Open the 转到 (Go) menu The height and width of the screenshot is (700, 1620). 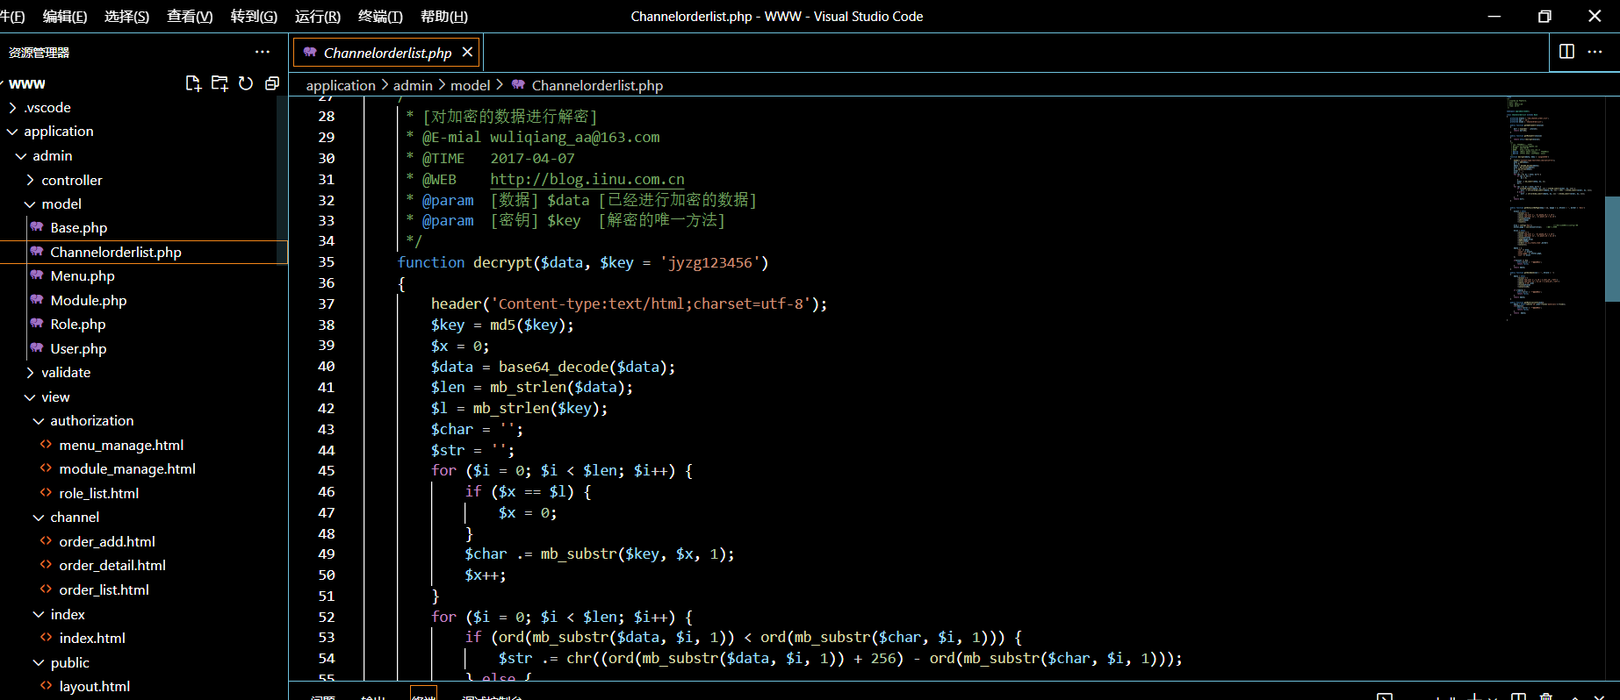pyautogui.click(x=254, y=16)
